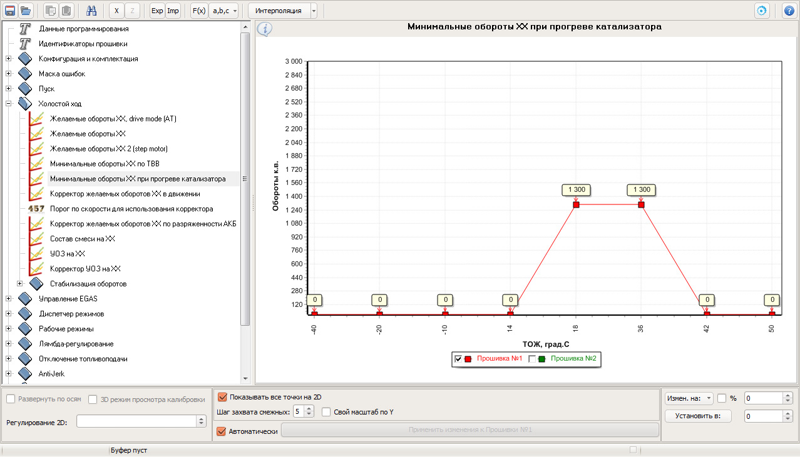Click chart icon of Желаемые обороты ХХ, drive mode (AT)

[x=36, y=119]
